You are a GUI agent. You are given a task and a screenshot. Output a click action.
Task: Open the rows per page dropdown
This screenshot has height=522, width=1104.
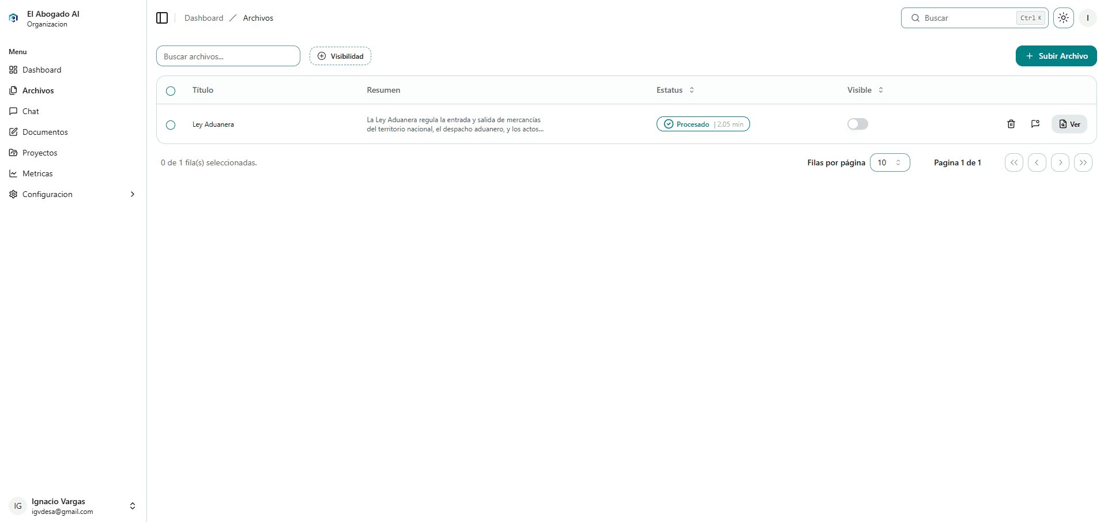coord(890,162)
